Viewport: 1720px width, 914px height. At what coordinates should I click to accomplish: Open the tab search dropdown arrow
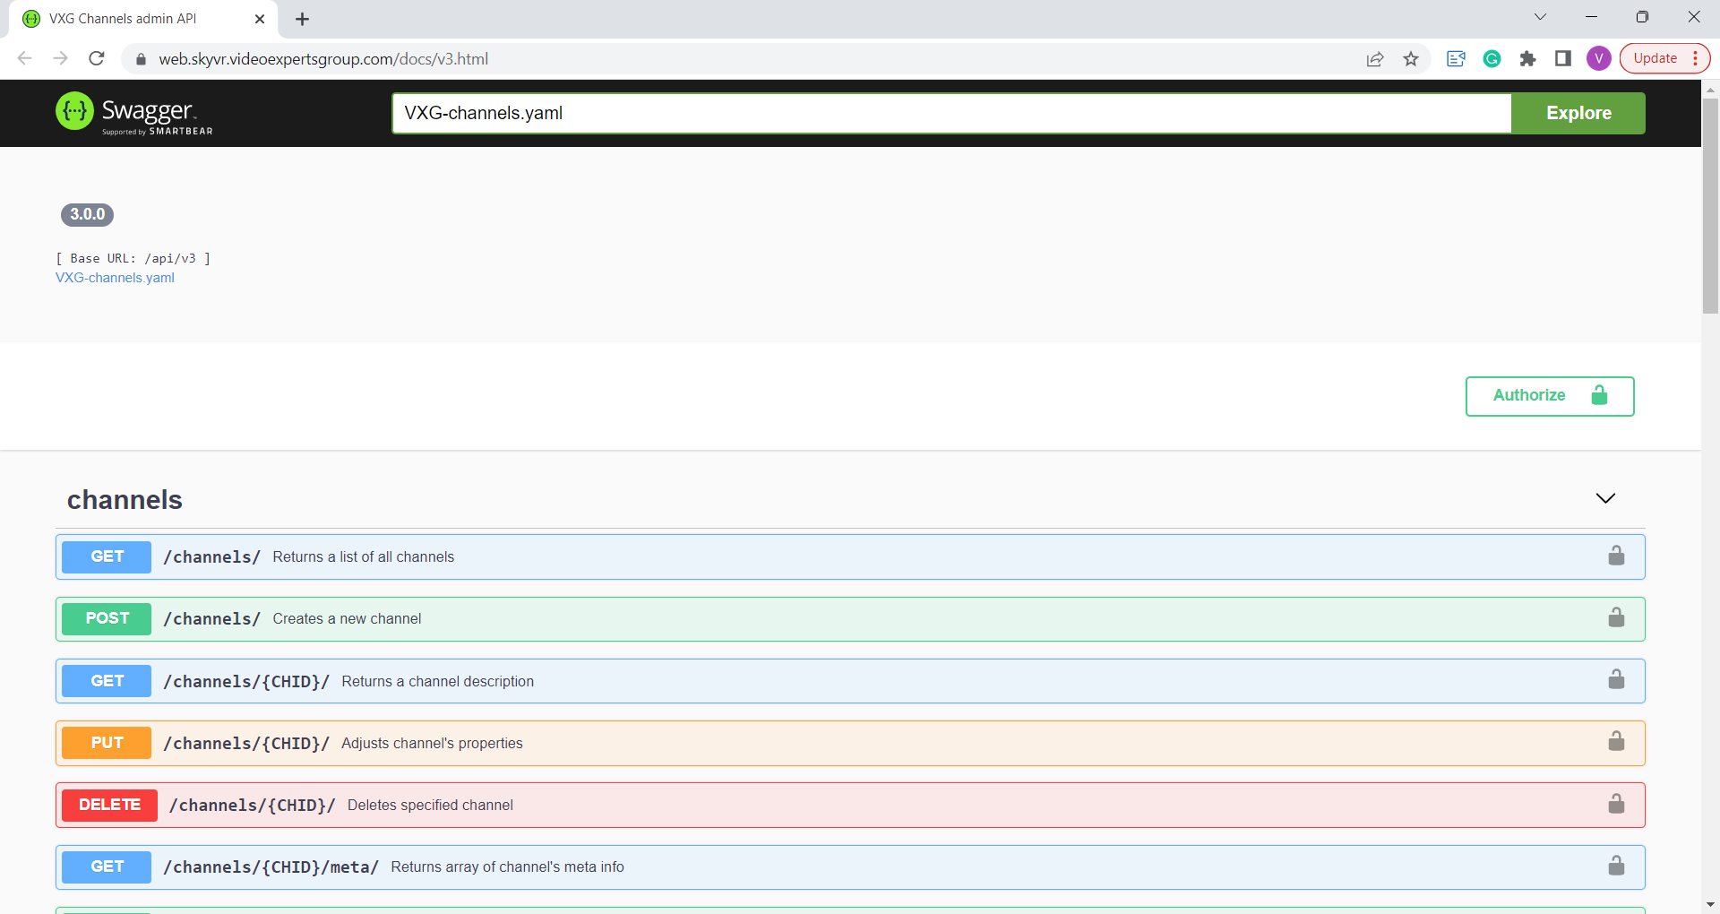1540,17
